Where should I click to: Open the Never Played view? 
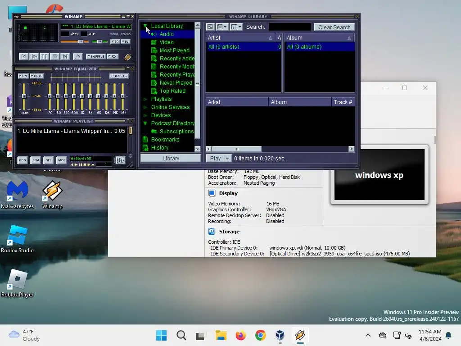(x=176, y=83)
